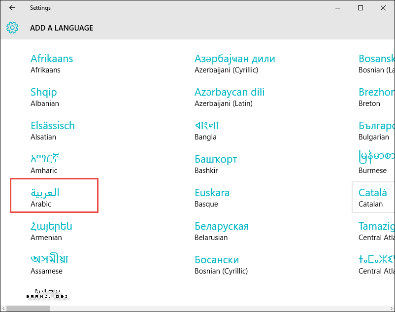Select the Bashkir language entry
The height and width of the screenshot is (312, 395).
(x=216, y=164)
